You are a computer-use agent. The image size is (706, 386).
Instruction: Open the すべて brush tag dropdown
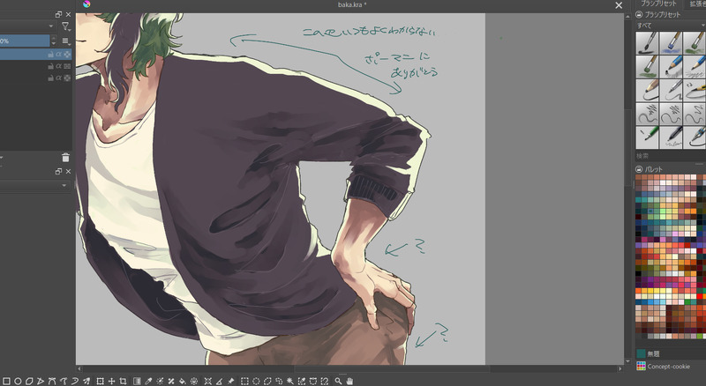pyautogui.click(x=671, y=26)
